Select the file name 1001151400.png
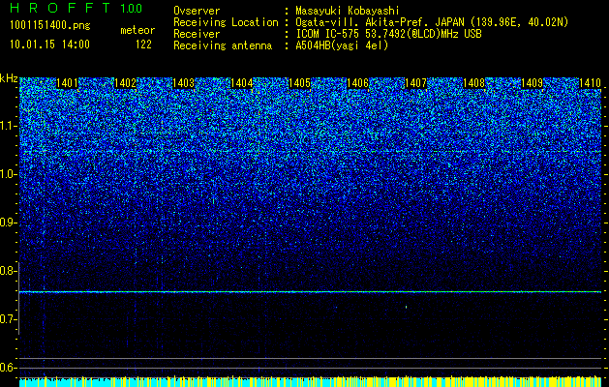This screenshot has height=387, width=609. 50,25
